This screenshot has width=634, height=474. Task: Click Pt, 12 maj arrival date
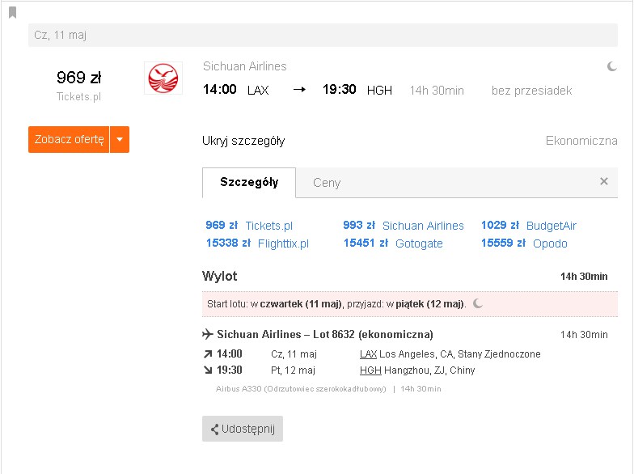293,370
